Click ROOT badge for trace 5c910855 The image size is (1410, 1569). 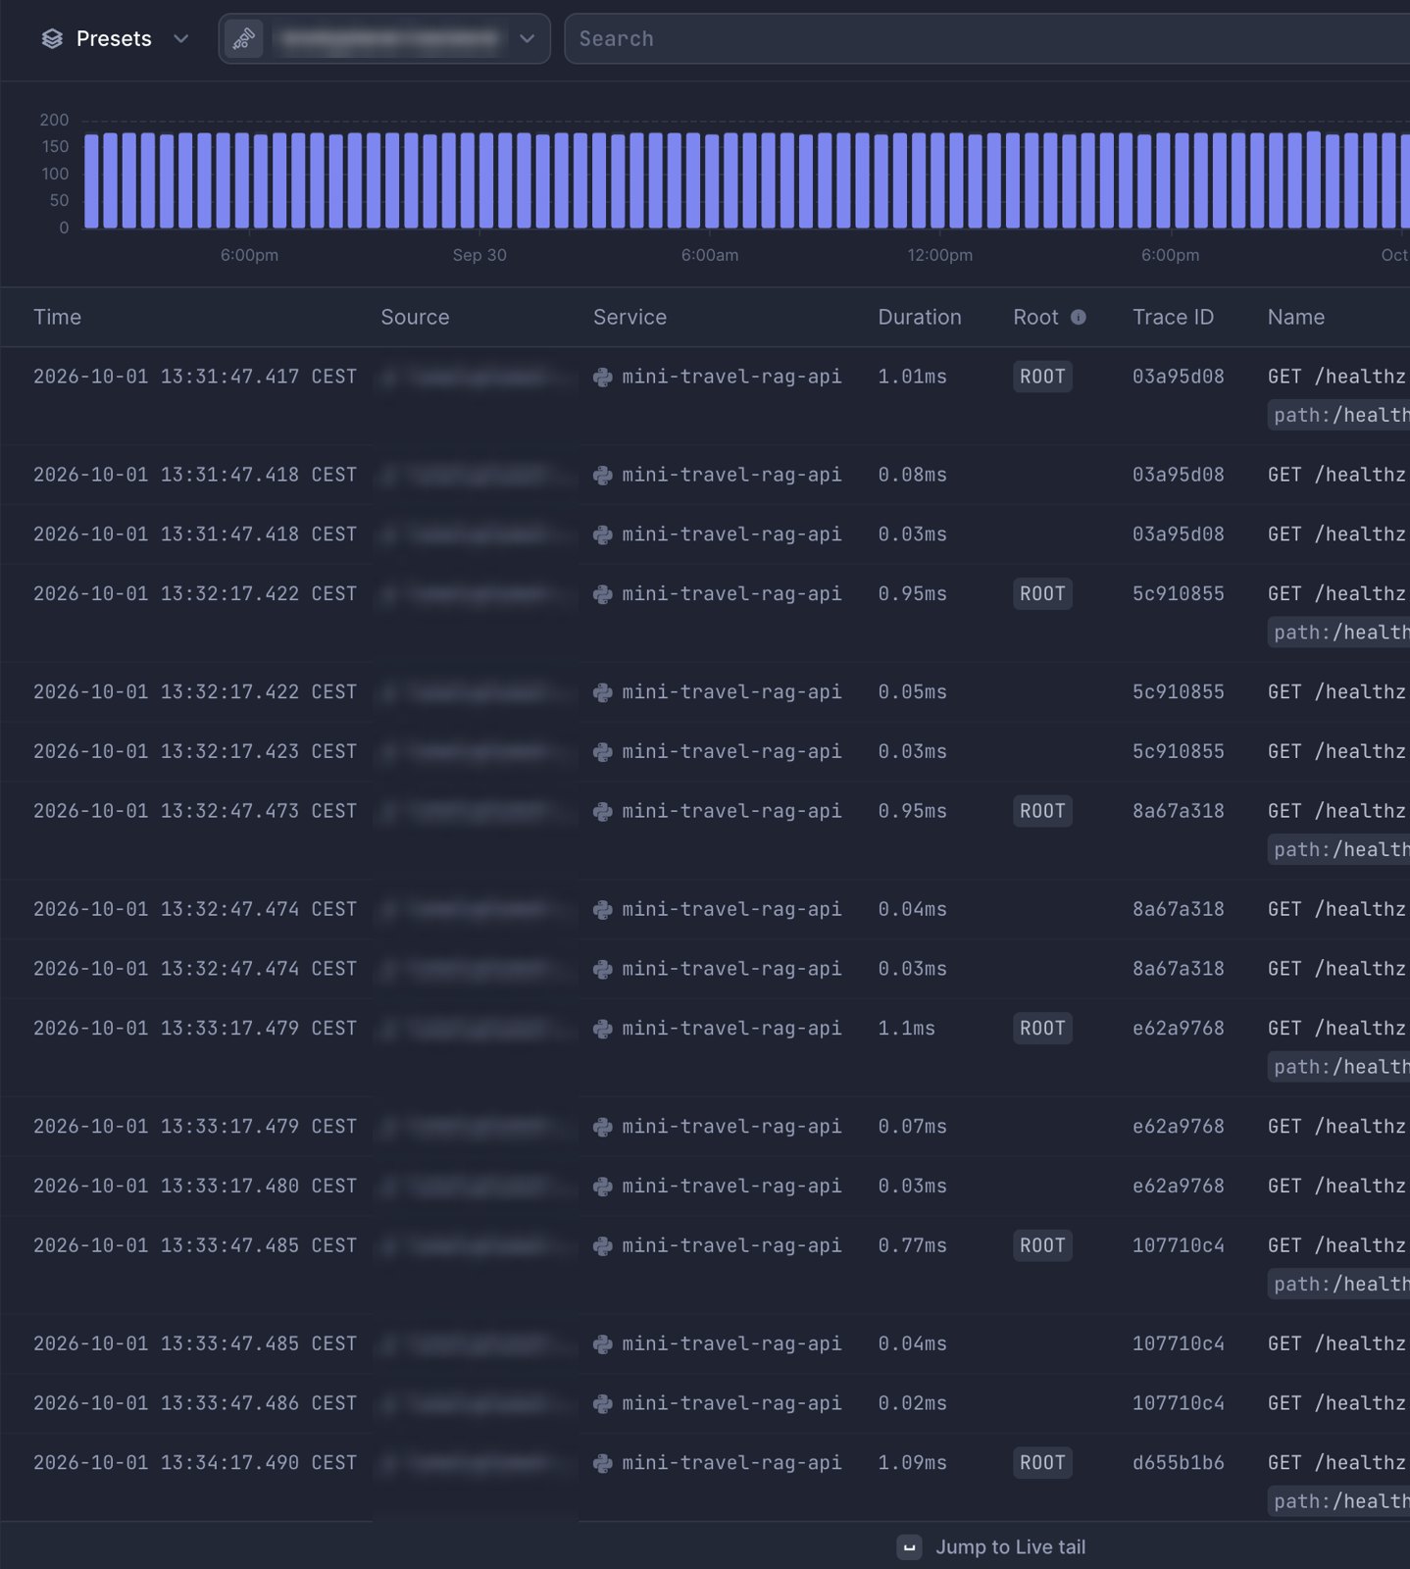tap(1042, 593)
